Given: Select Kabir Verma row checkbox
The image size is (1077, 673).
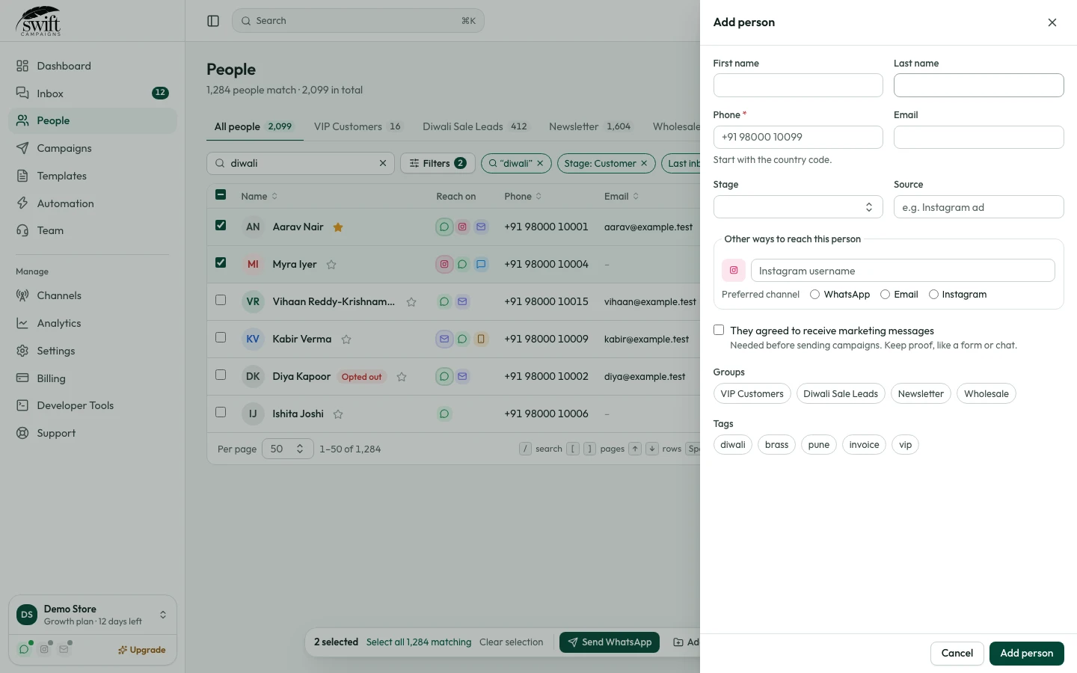Looking at the screenshot, I should point(221,337).
